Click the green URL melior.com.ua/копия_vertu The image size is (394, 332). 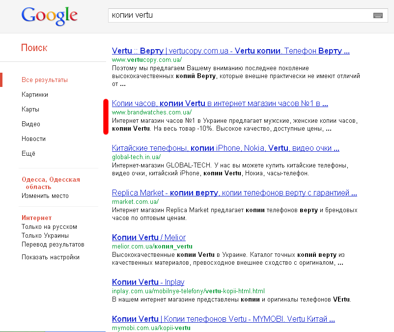click(152, 247)
